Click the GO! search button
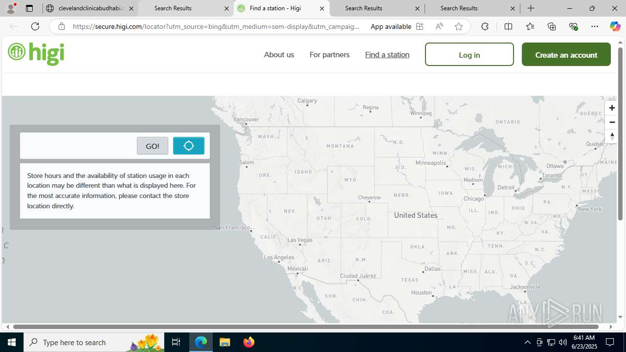626x352 pixels. [x=153, y=146]
